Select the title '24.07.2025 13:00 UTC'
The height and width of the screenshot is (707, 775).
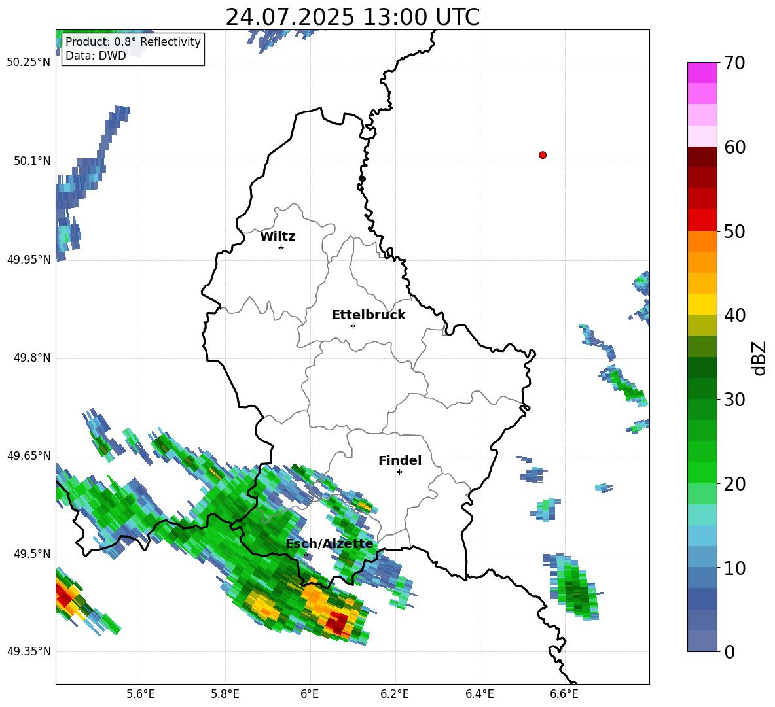(352, 17)
